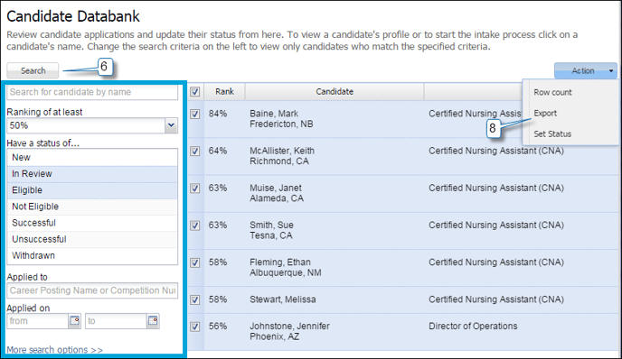
Task: Open Fleming, Ethan candidate profile
Action: coord(280,262)
